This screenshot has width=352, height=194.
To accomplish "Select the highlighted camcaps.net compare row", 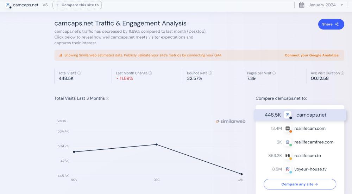I will coord(300,115).
